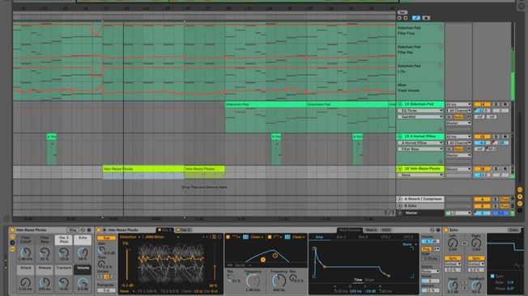This screenshot has height=296, width=528.
Task: Click the Sidechain Pad track volume field
Action: pyautogui.click(x=482, y=111)
